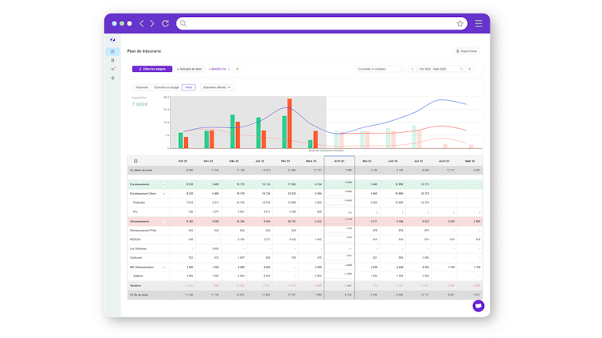Go back with the browser back arrow
The height and width of the screenshot is (338, 602).
(141, 23)
